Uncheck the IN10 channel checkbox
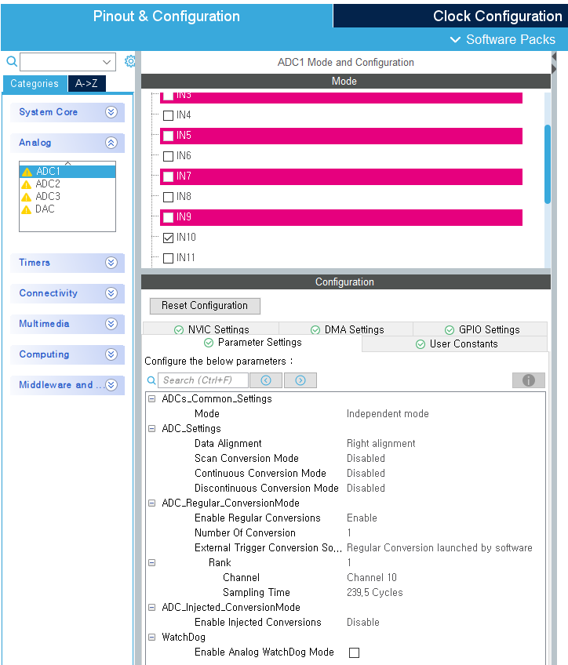 point(168,238)
